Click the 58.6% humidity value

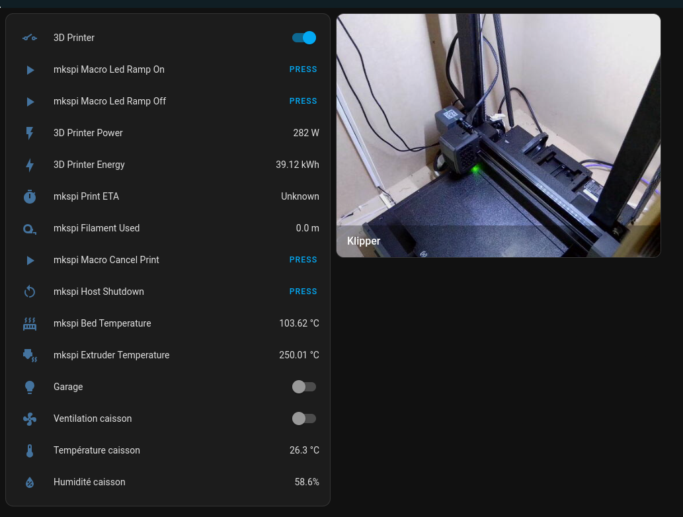pyautogui.click(x=307, y=482)
